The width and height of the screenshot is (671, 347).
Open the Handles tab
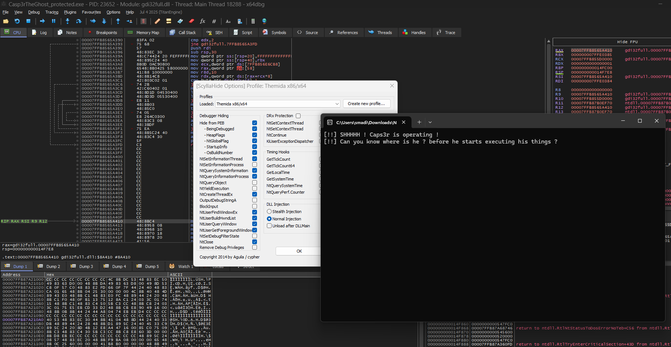(x=414, y=33)
